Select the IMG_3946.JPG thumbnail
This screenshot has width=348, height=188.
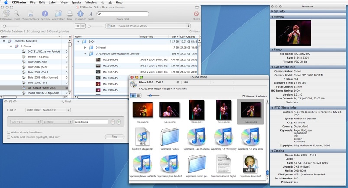tap(143, 110)
